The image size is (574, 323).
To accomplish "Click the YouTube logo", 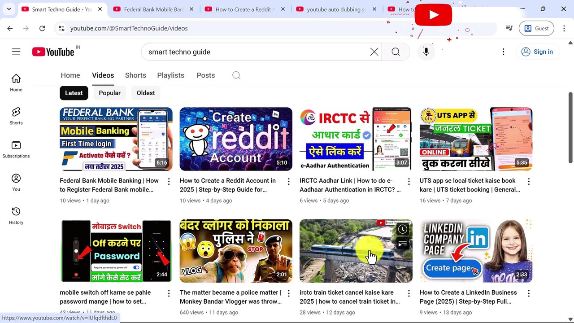I will click(53, 52).
